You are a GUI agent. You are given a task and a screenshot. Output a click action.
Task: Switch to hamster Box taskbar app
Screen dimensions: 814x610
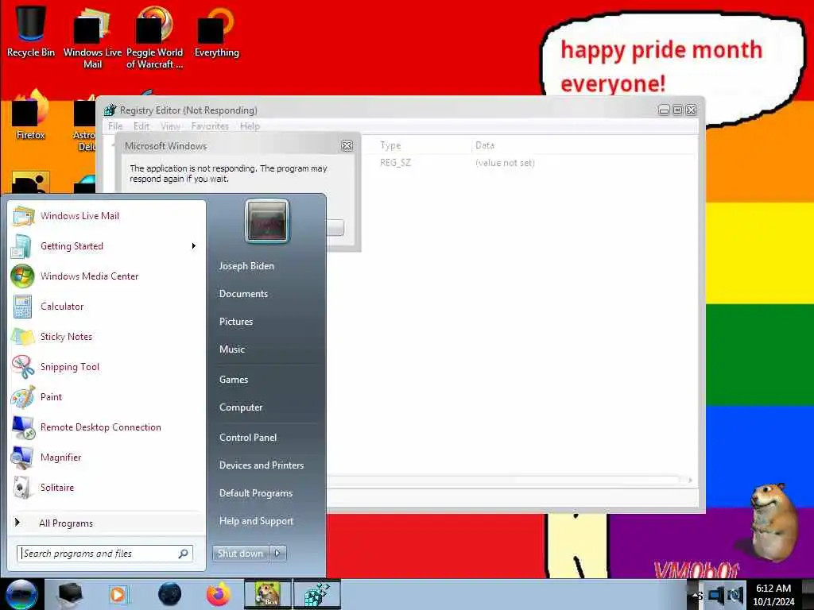pos(267,594)
